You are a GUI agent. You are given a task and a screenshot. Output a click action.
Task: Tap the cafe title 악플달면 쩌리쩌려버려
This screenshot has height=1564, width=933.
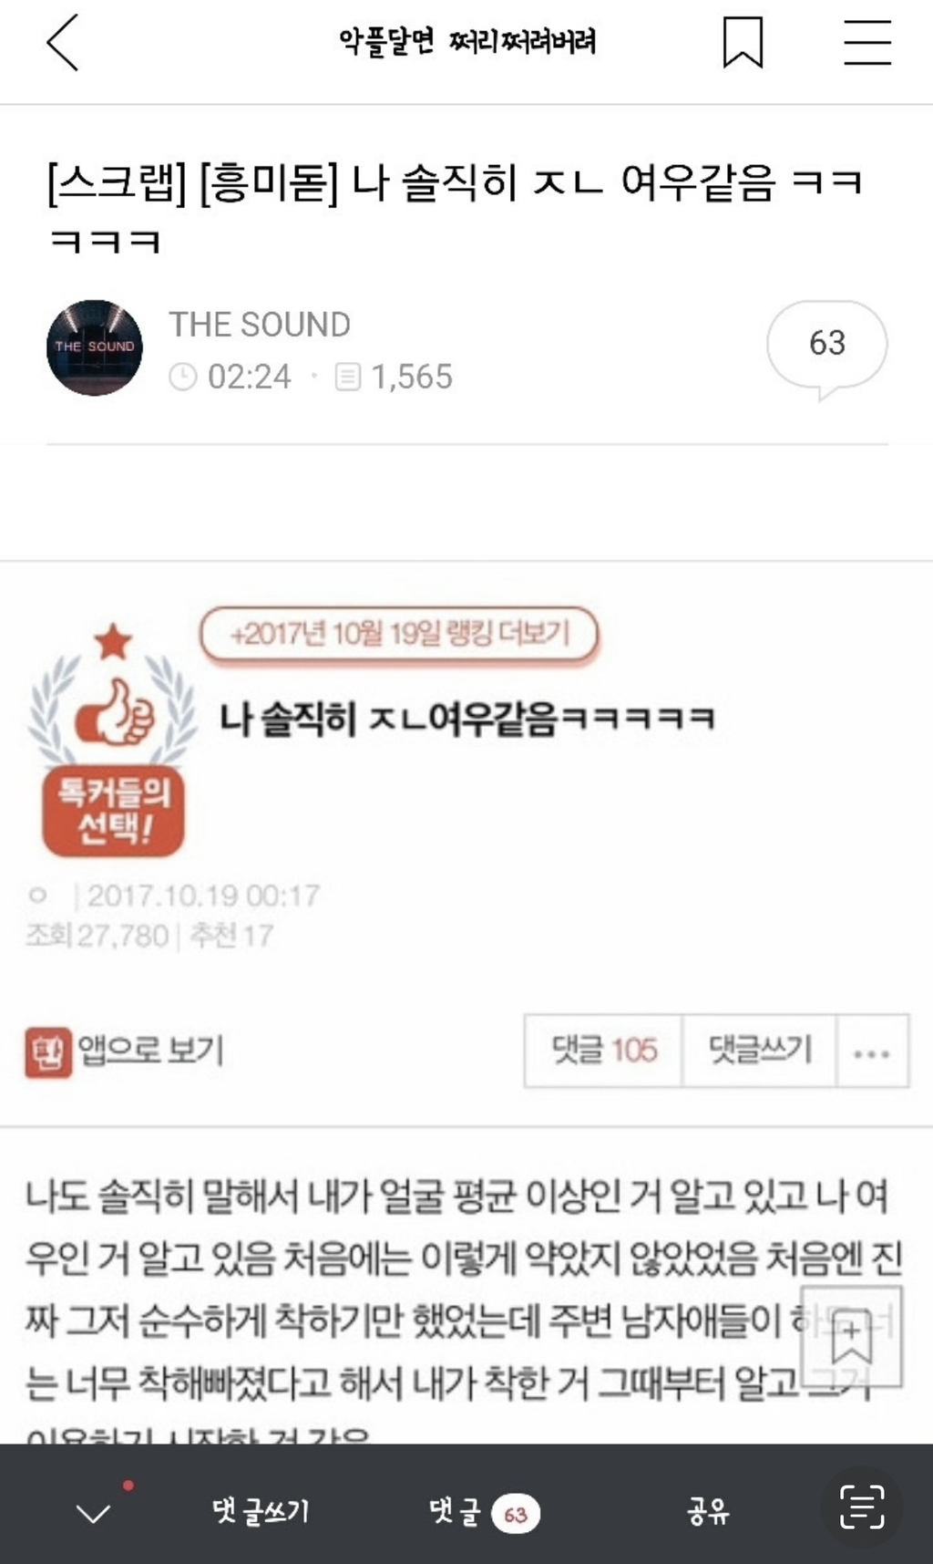tap(467, 42)
